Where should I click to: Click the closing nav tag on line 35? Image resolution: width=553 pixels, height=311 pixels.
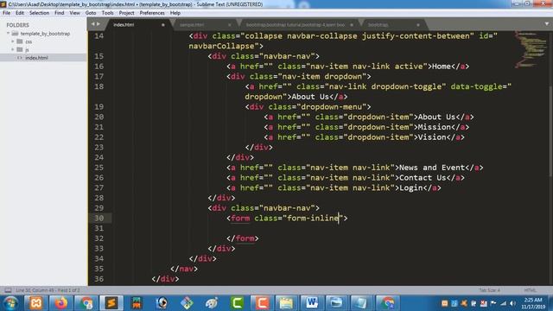point(184,269)
